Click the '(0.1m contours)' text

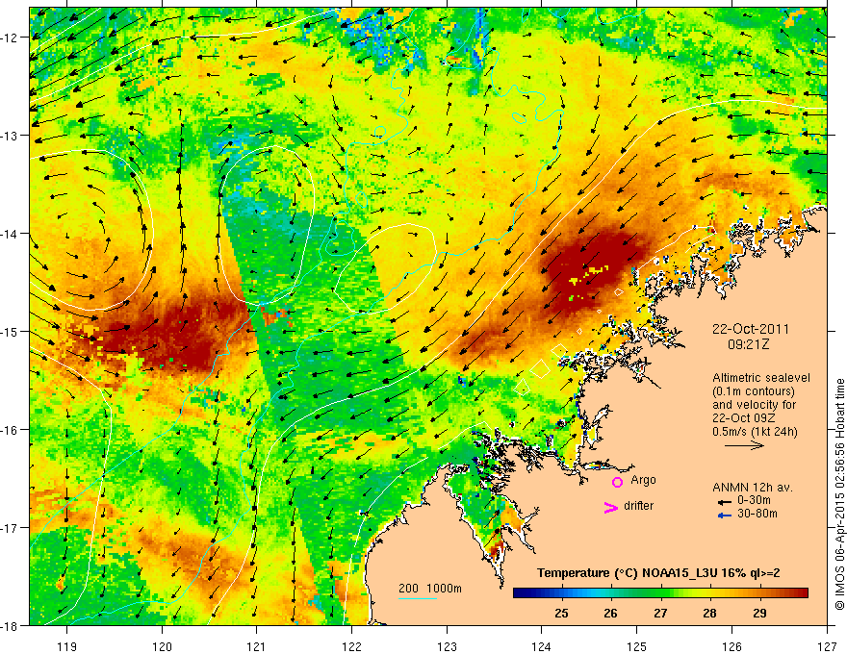click(753, 391)
